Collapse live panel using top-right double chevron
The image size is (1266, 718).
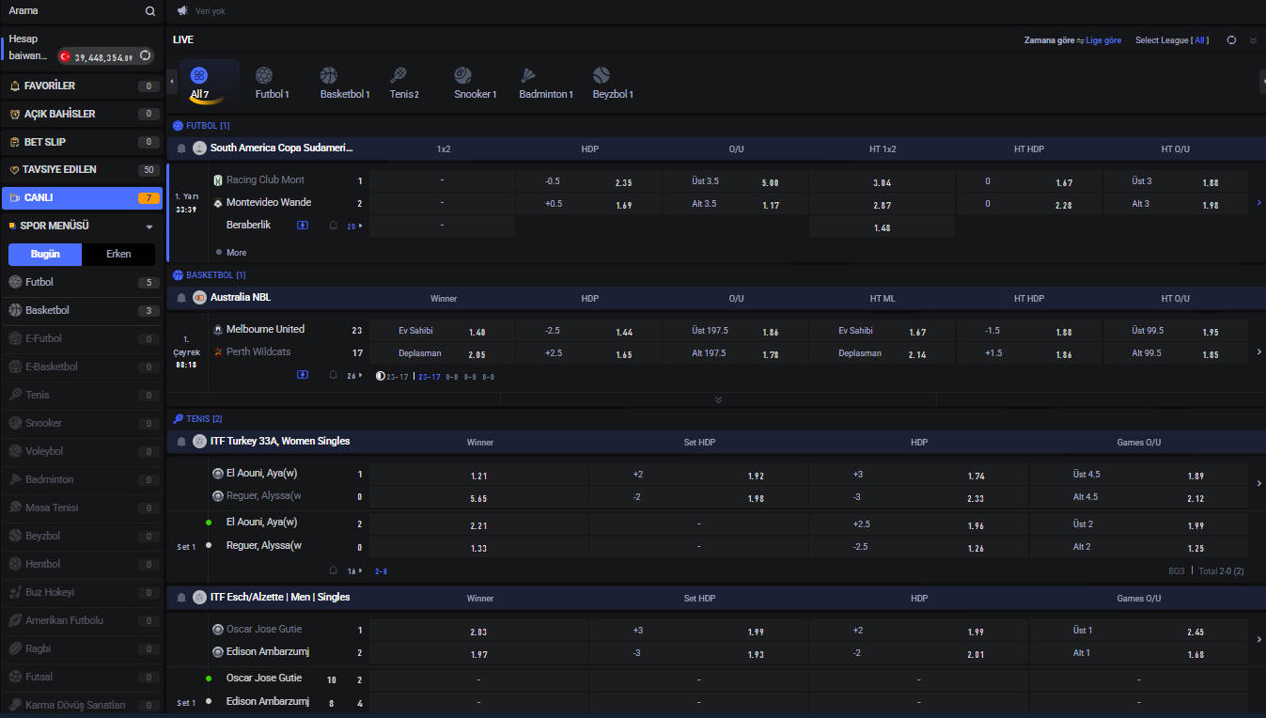pos(1253,40)
